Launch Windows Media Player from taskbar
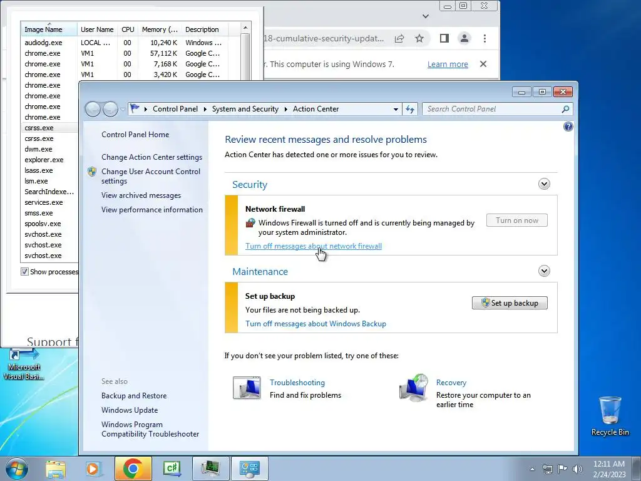The width and height of the screenshot is (641, 481). (93, 468)
